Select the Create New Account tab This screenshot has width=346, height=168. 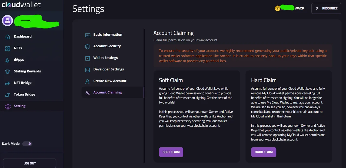tap(110, 81)
